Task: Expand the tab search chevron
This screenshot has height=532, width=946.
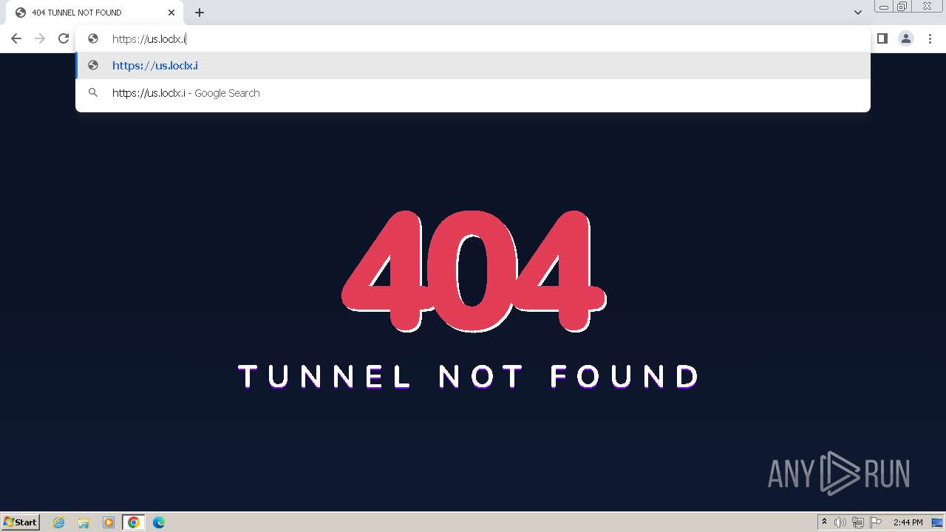Action: (858, 13)
